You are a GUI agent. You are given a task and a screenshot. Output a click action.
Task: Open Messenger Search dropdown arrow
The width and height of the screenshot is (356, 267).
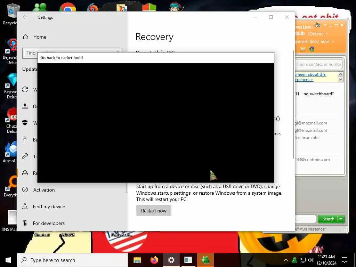click(341, 219)
